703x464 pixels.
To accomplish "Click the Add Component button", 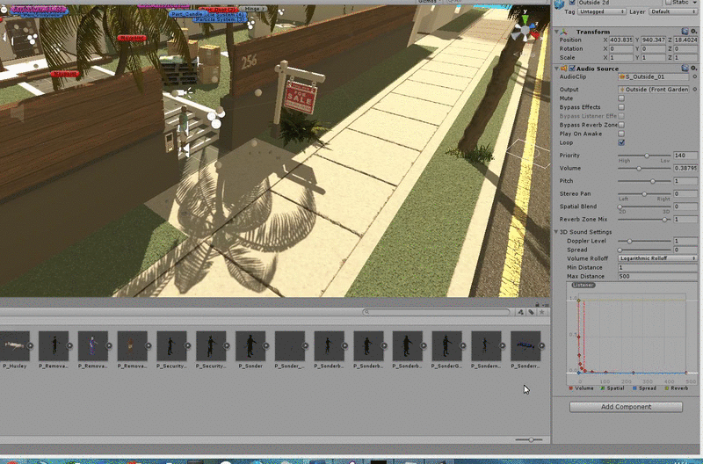I will (x=626, y=407).
